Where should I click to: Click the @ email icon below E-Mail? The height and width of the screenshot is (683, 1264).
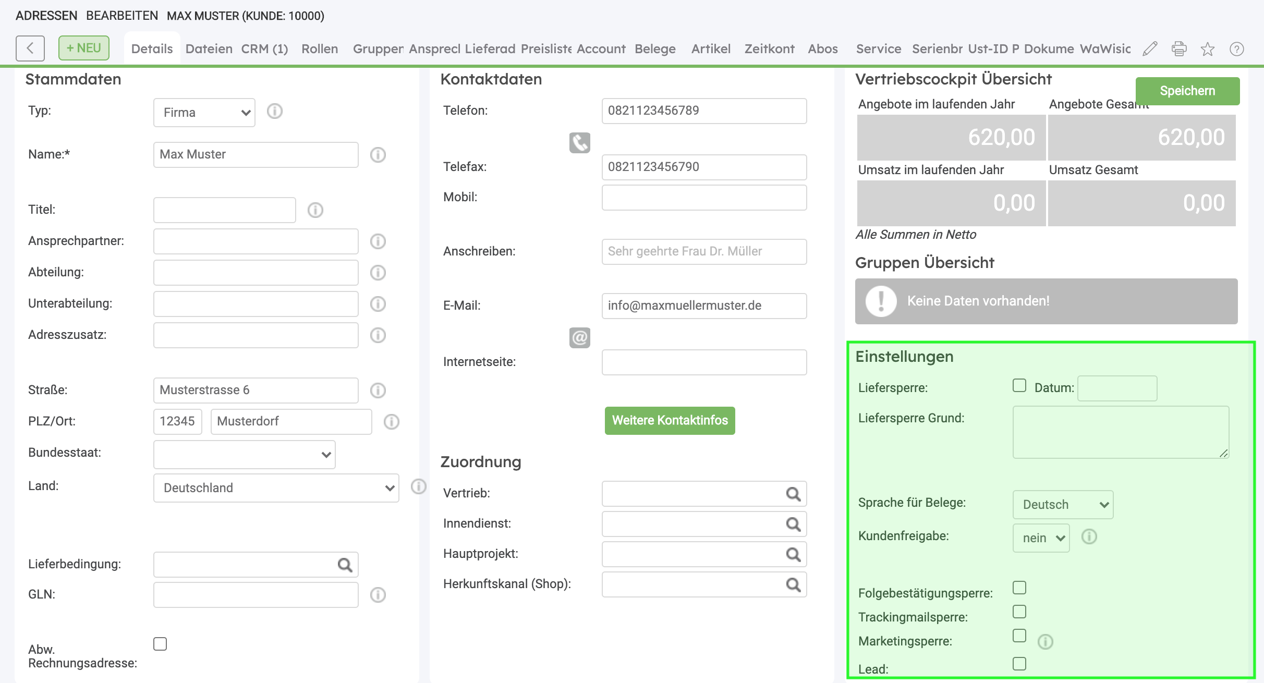click(x=579, y=338)
